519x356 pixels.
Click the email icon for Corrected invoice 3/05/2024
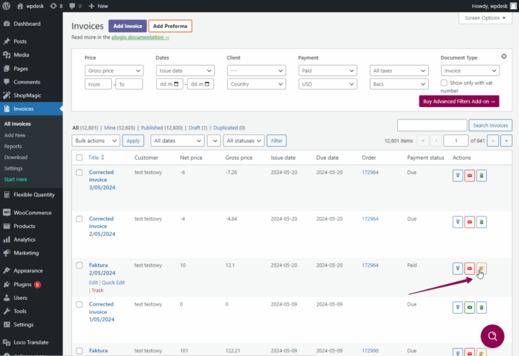(469, 175)
